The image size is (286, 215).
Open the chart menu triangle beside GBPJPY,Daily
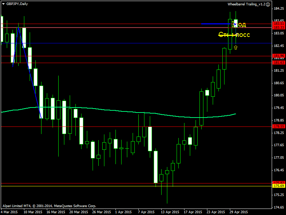point(3,4)
